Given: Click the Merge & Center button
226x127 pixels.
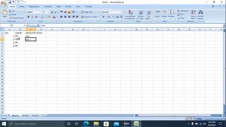Looking at the screenshot, I should (x=89, y=17).
